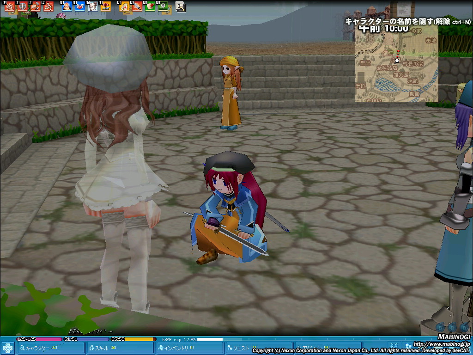
Task: Click the pink HP bar showing 125/125
Action: [x=39, y=339]
